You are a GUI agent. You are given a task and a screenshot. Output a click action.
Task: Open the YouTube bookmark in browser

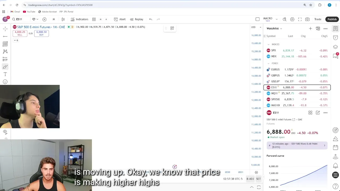click(x=29, y=12)
